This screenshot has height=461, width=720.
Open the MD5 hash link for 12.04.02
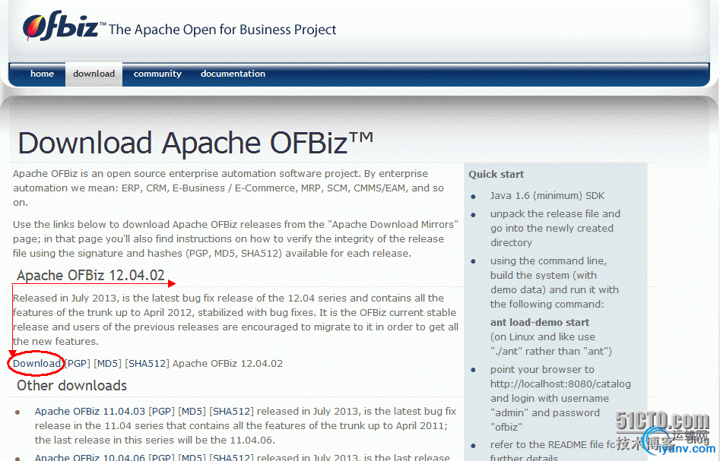(x=107, y=363)
